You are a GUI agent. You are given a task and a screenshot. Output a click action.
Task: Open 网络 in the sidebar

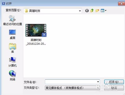(12, 75)
